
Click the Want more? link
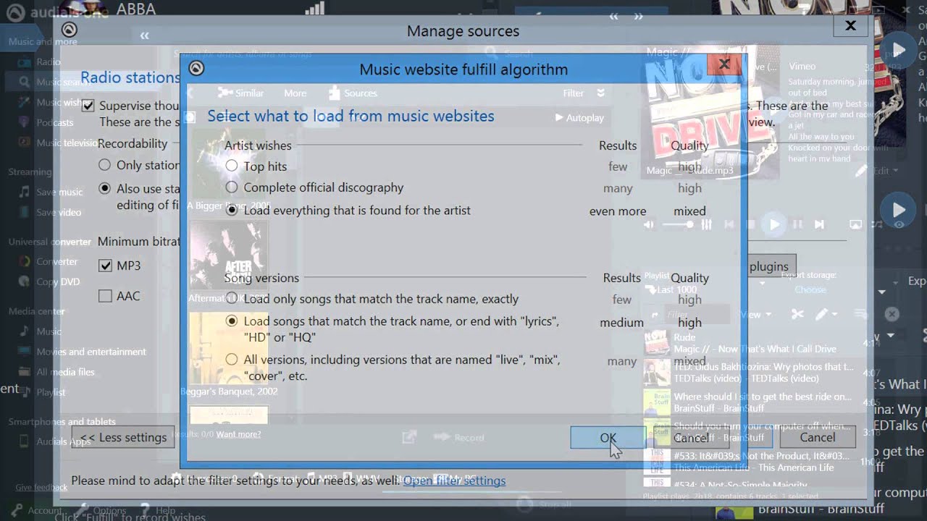click(x=238, y=434)
